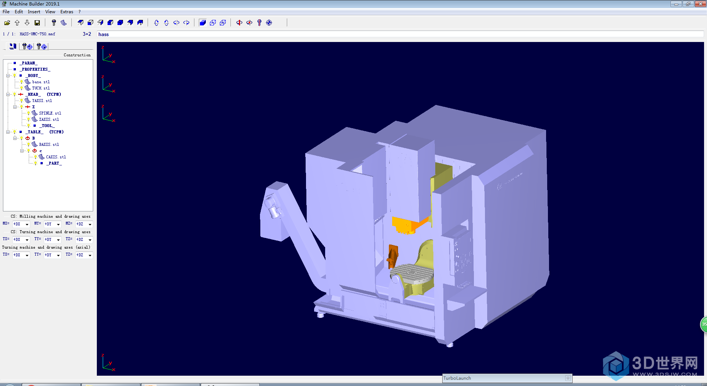Save the machine with the floppy disk icon
707x386 pixels.
[x=37, y=23]
